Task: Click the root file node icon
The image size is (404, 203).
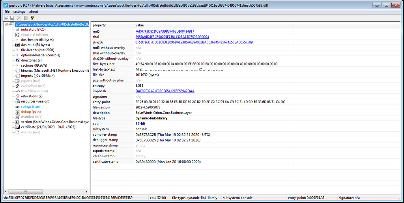Action: (x=12, y=24)
